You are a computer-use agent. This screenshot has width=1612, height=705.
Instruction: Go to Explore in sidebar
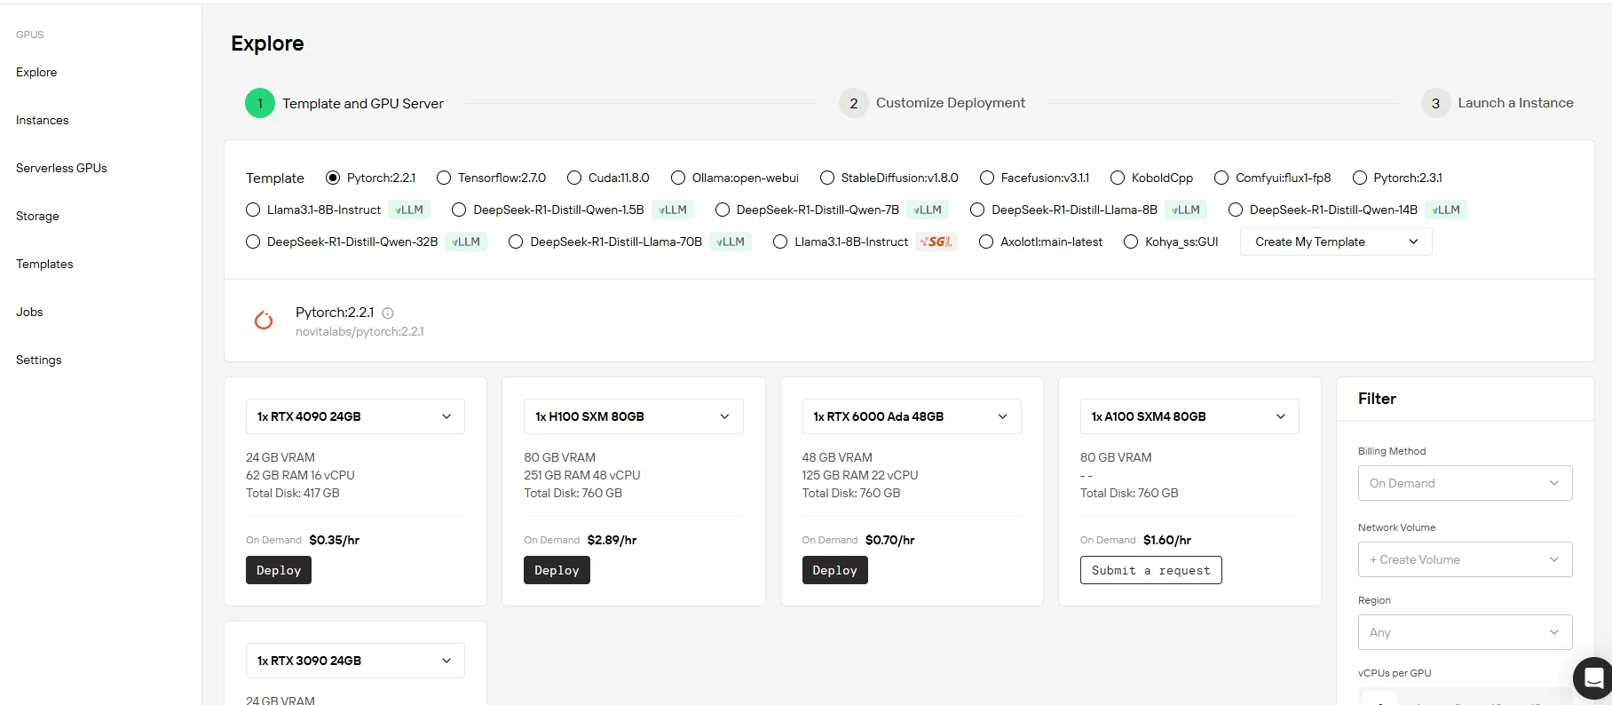(36, 72)
